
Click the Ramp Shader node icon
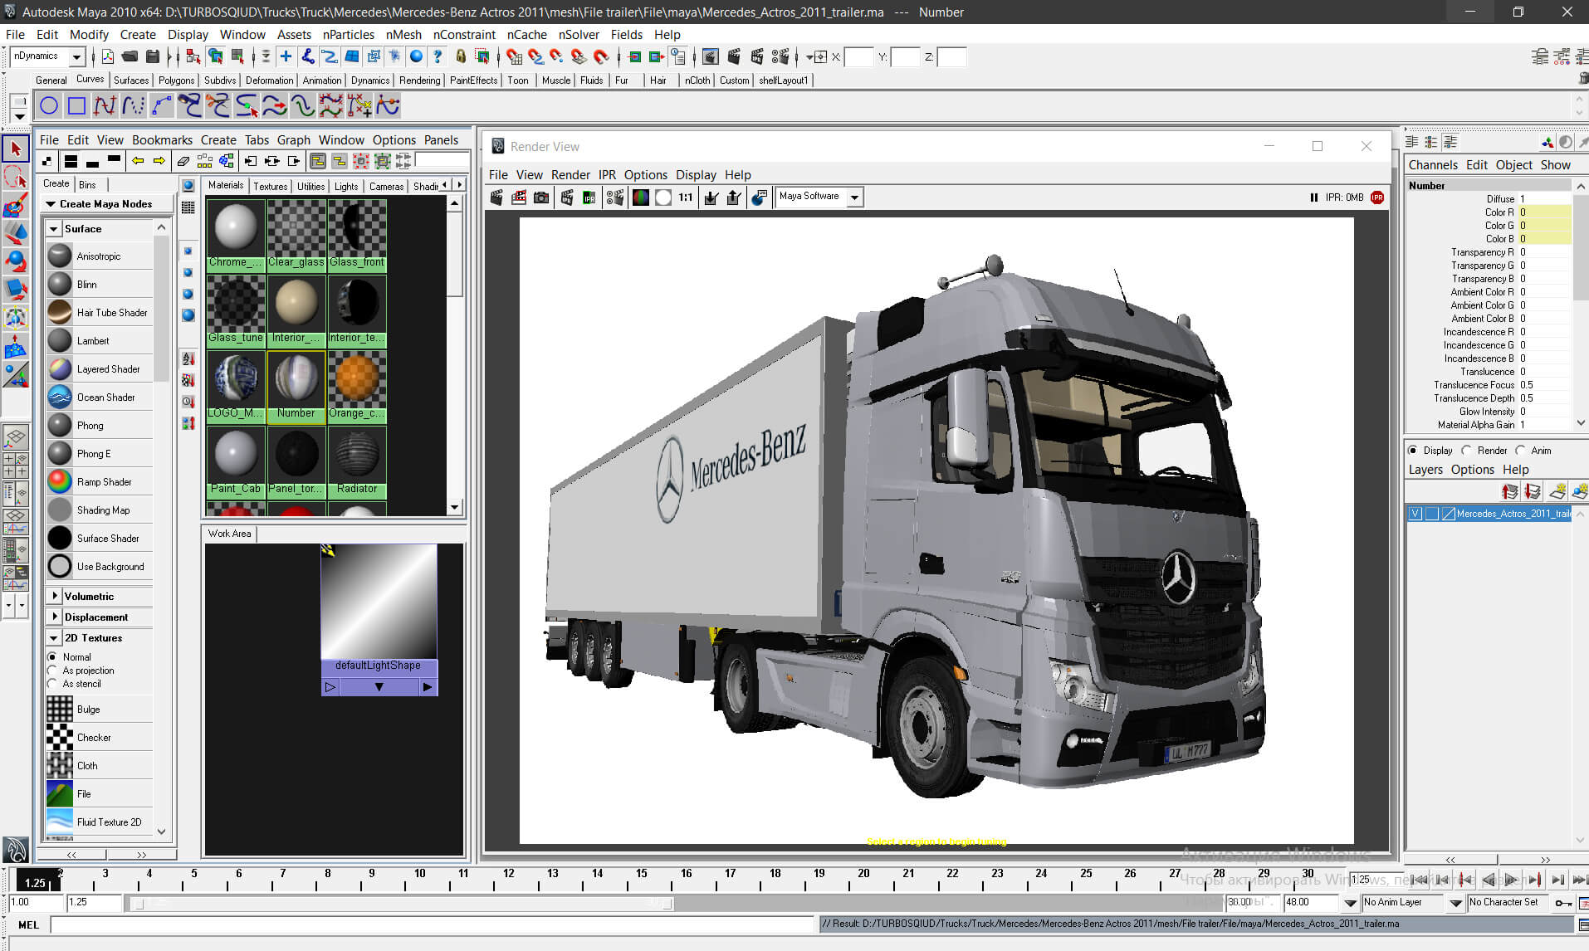tap(60, 481)
